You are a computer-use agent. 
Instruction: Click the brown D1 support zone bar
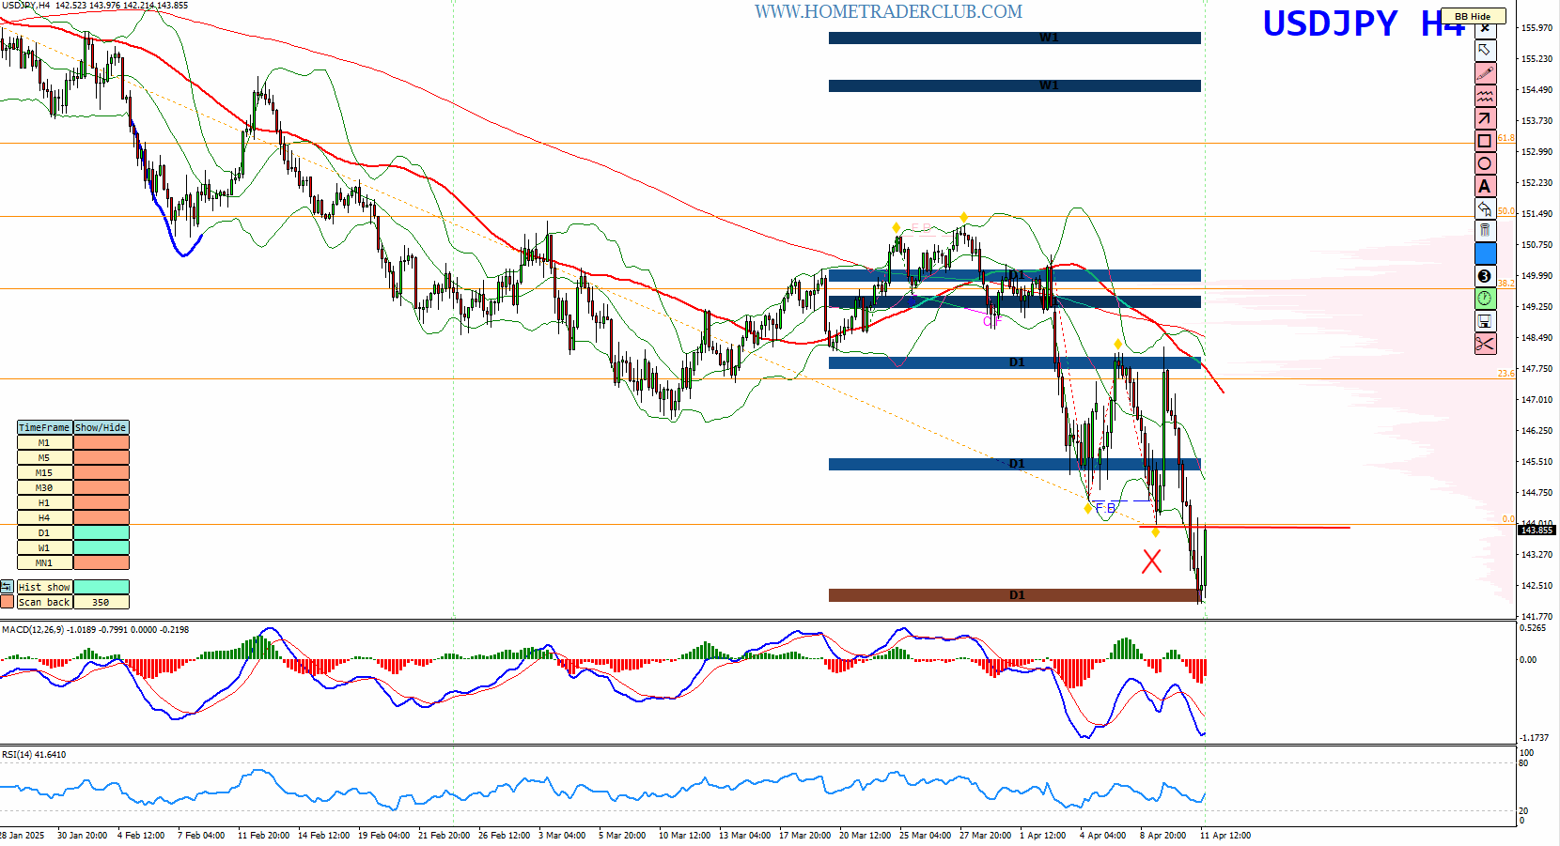[1014, 595]
